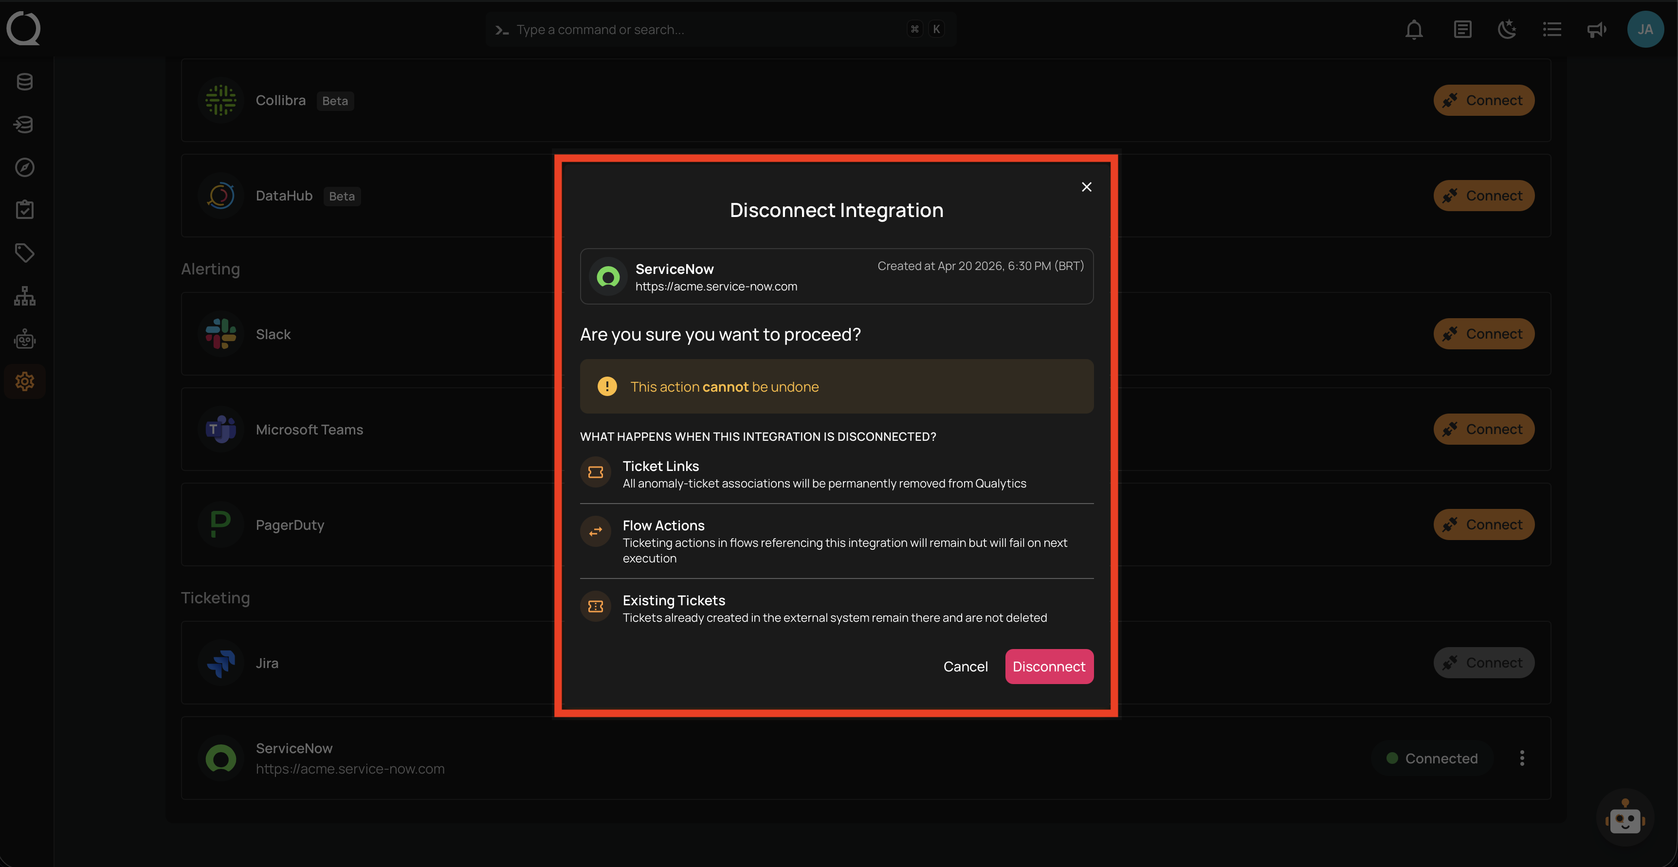The height and width of the screenshot is (867, 1678).
Task: Open the robot agent sidebar icon
Action: pos(25,339)
